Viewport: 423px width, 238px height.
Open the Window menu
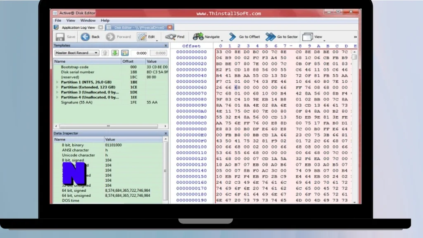88,21
